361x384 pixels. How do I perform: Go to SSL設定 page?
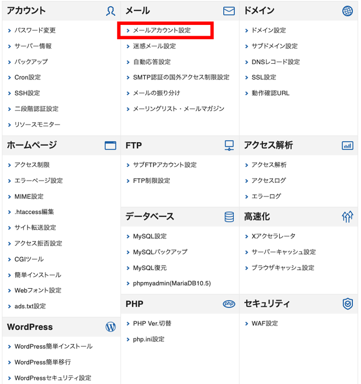[x=263, y=77]
